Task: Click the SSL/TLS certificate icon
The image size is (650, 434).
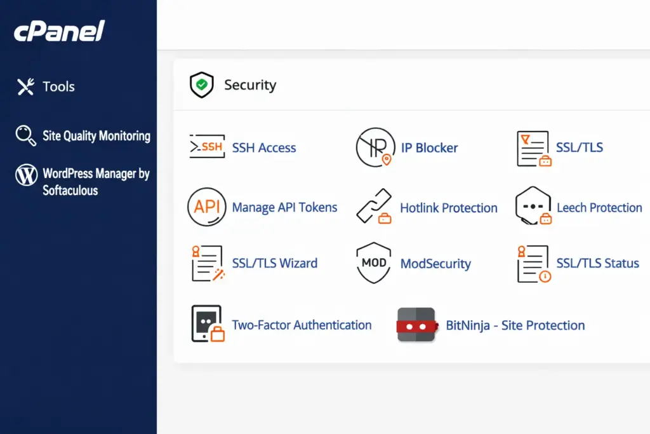Action: (x=533, y=148)
